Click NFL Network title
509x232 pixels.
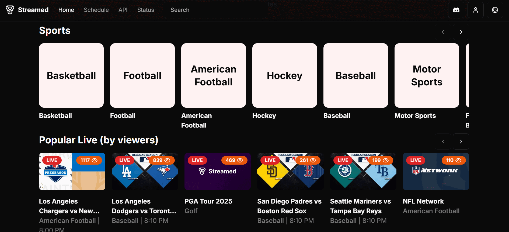pyautogui.click(x=423, y=201)
